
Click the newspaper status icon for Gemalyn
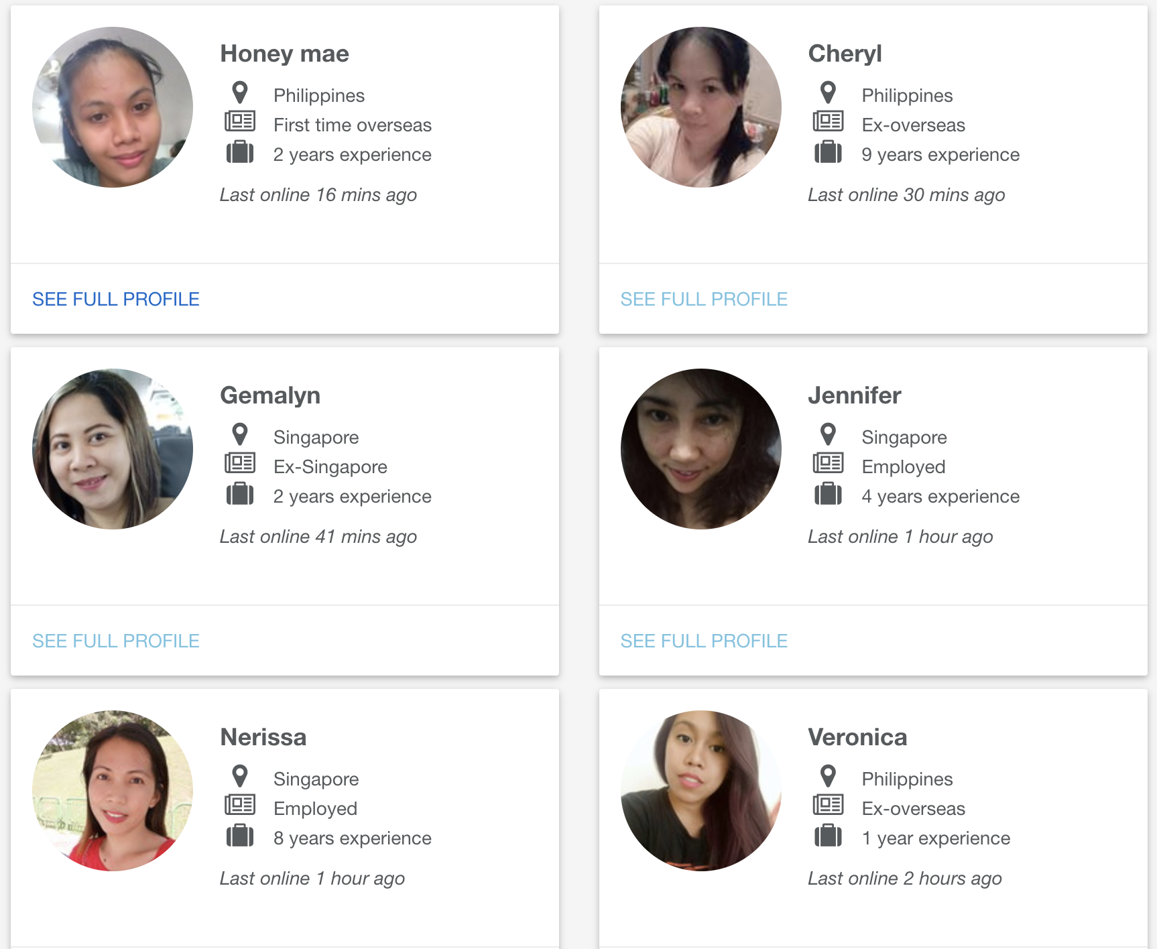click(240, 463)
